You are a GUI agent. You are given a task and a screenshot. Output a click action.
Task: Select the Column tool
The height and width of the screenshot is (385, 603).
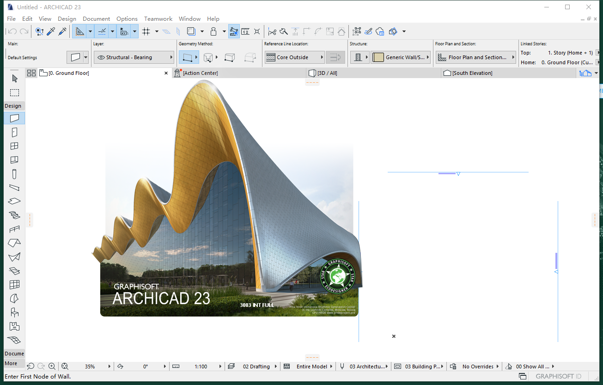[x=14, y=174]
